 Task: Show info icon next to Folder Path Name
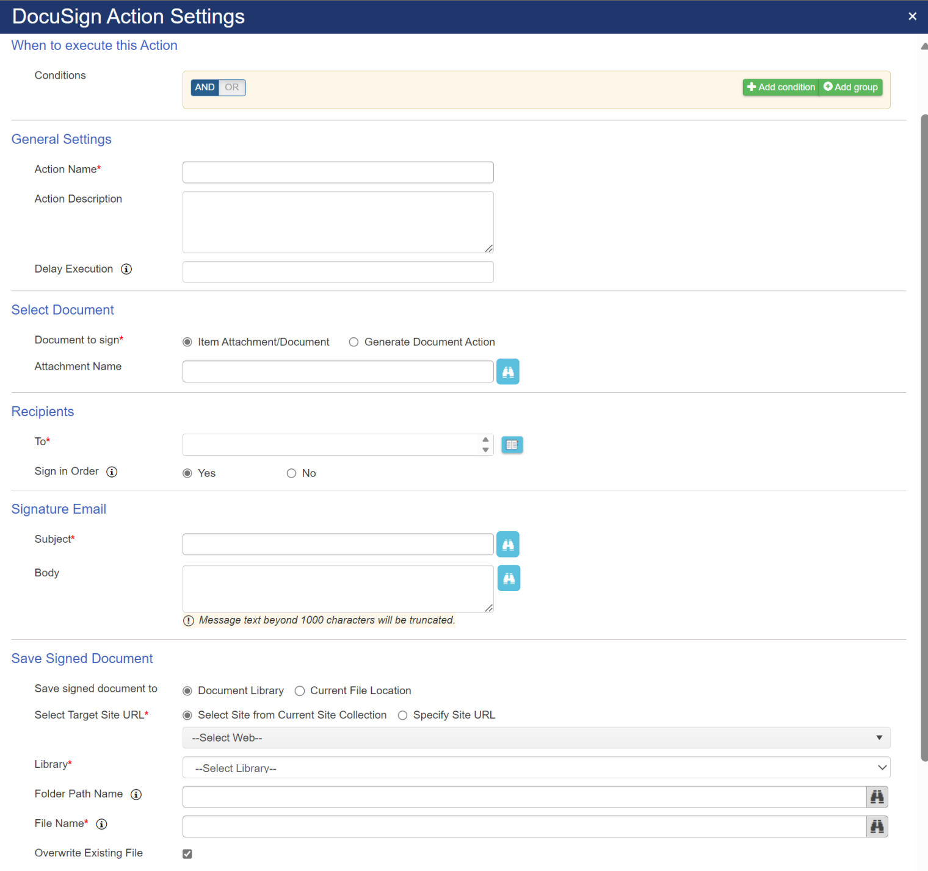[136, 794]
